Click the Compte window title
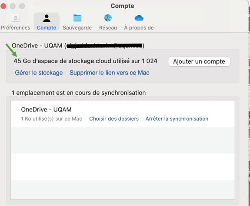 click(122, 6)
